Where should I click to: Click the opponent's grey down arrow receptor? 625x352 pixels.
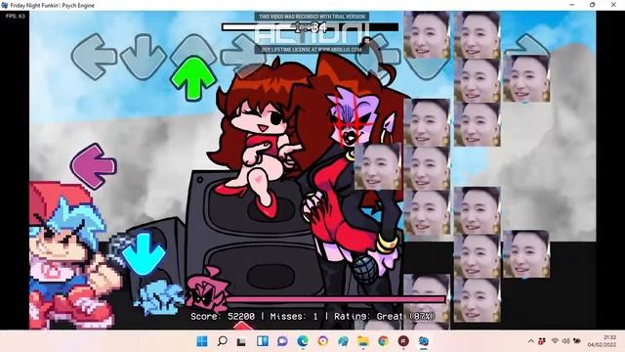144,57
